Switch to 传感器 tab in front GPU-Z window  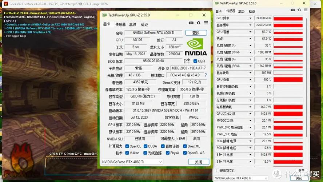pos(120,24)
